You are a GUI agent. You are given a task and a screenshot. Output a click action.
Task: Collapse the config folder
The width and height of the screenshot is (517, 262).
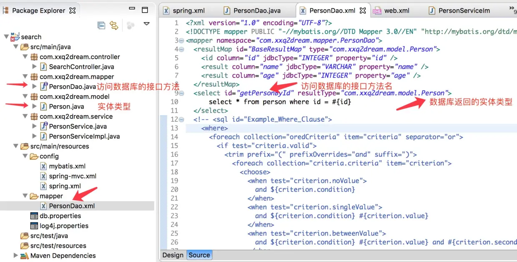click(25, 156)
